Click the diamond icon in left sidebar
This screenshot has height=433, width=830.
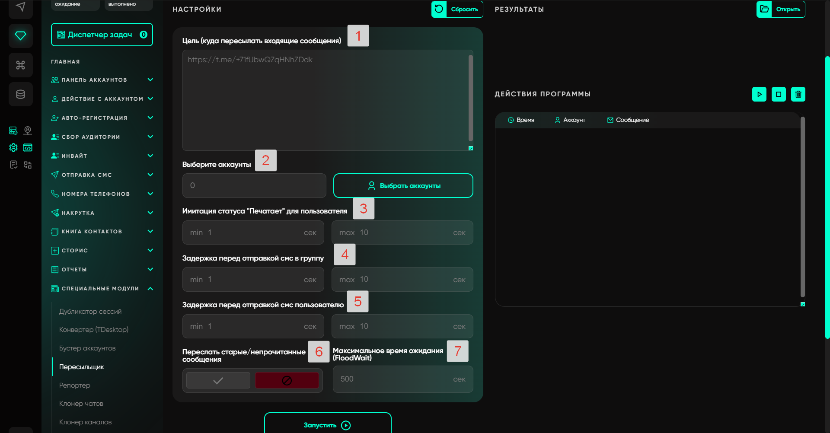(x=20, y=35)
